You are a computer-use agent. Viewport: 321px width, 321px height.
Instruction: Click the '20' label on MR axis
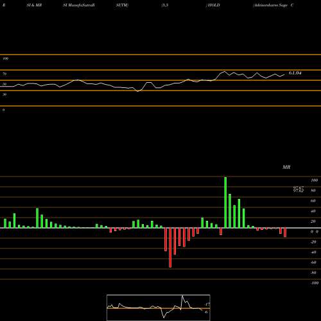[x=313, y=221]
